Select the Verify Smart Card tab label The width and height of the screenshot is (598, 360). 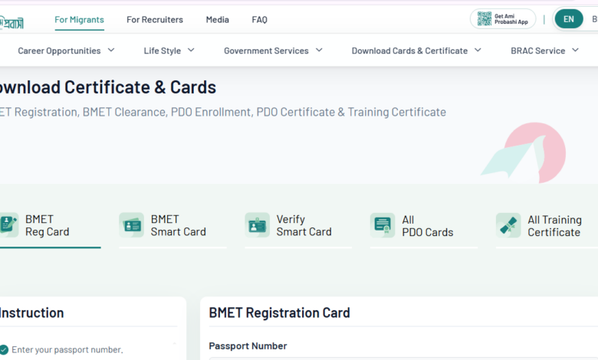point(304,225)
